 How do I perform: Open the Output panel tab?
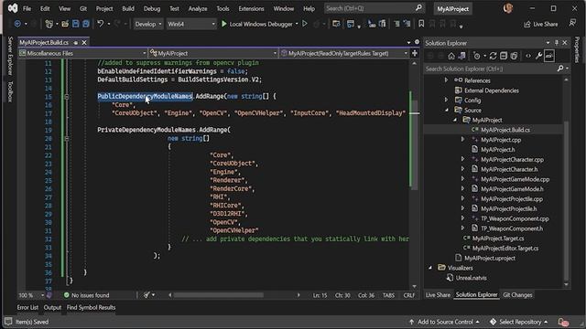coord(52,307)
